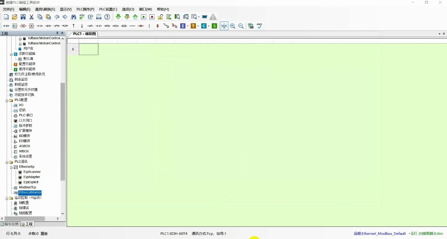Open the PLC操作(P) menu

[x=85, y=9]
